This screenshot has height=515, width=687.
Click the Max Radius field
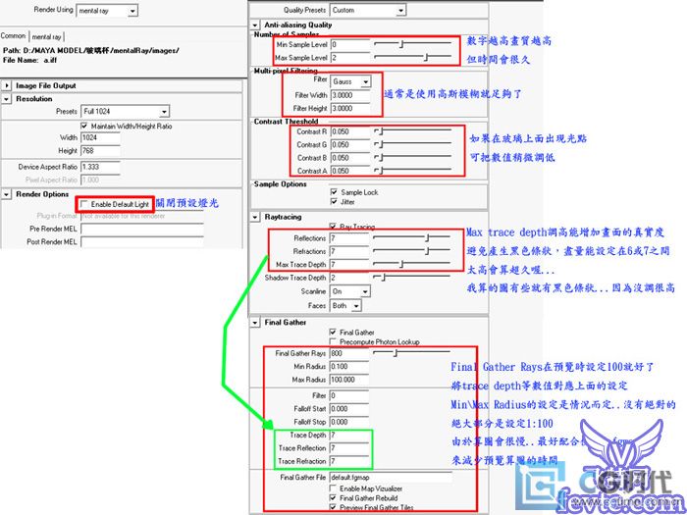coord(349,380)
